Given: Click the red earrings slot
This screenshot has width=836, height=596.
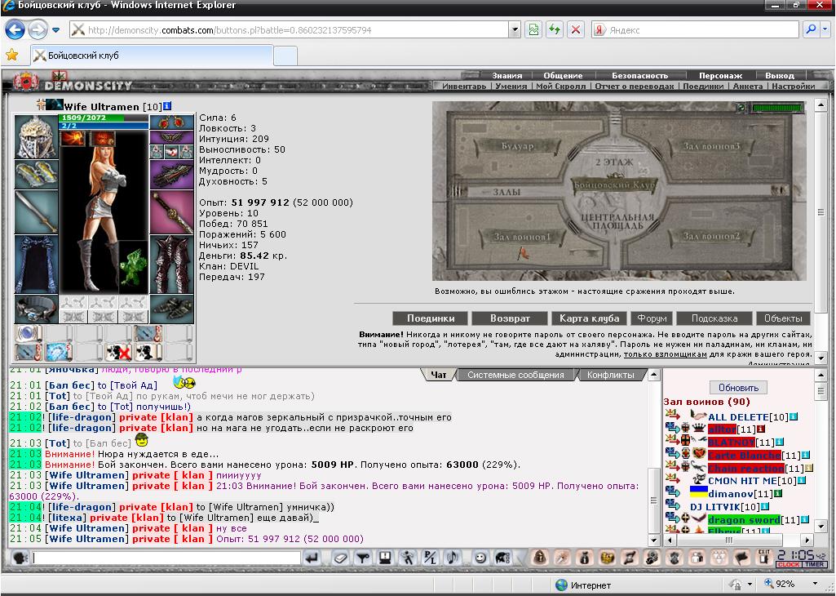Looking at the screenshot, I should pos(171,122).
